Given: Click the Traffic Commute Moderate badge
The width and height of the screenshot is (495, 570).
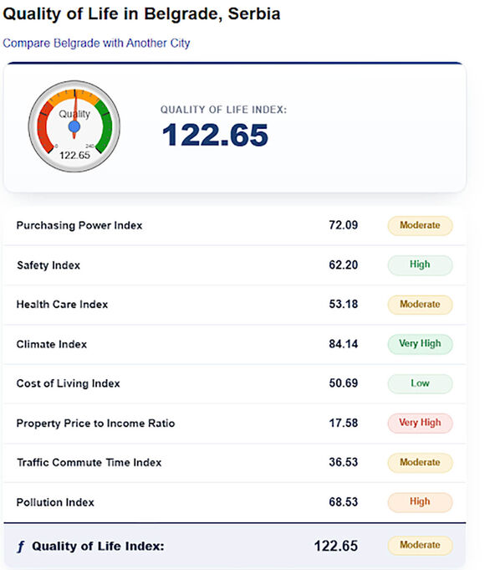Looking at the screenshot, I should [x=421, y=463].
